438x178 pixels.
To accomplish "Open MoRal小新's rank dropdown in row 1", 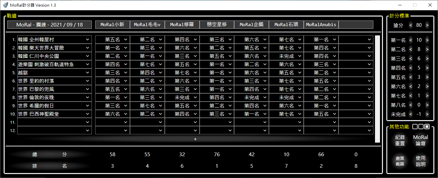I will (x=112, y=39).
